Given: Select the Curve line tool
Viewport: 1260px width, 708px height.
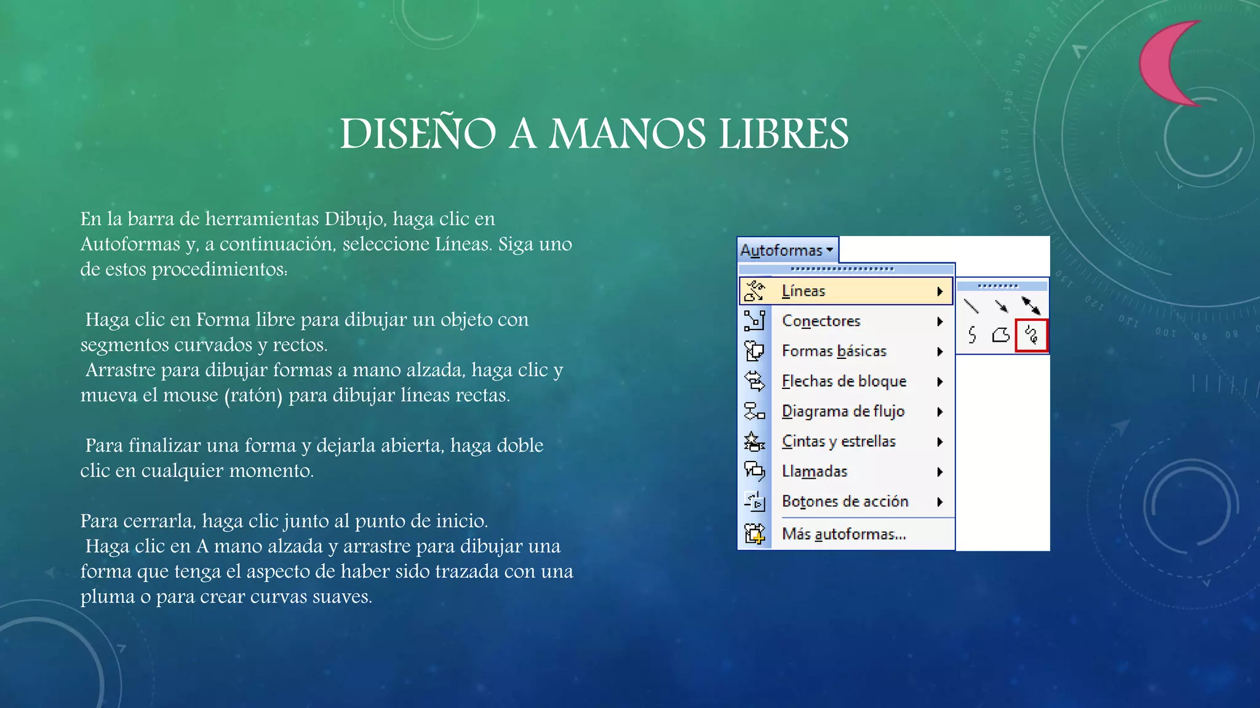Looking at the screenshot, I should [x=971, y=335].
